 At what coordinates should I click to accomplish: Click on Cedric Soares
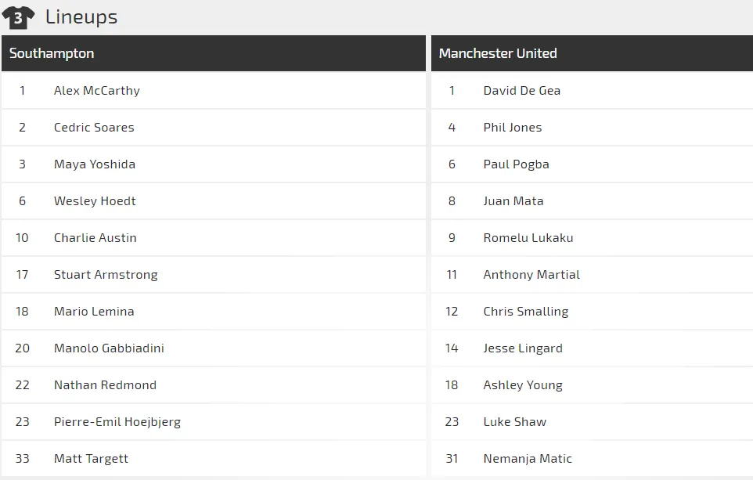coord(94,128)
